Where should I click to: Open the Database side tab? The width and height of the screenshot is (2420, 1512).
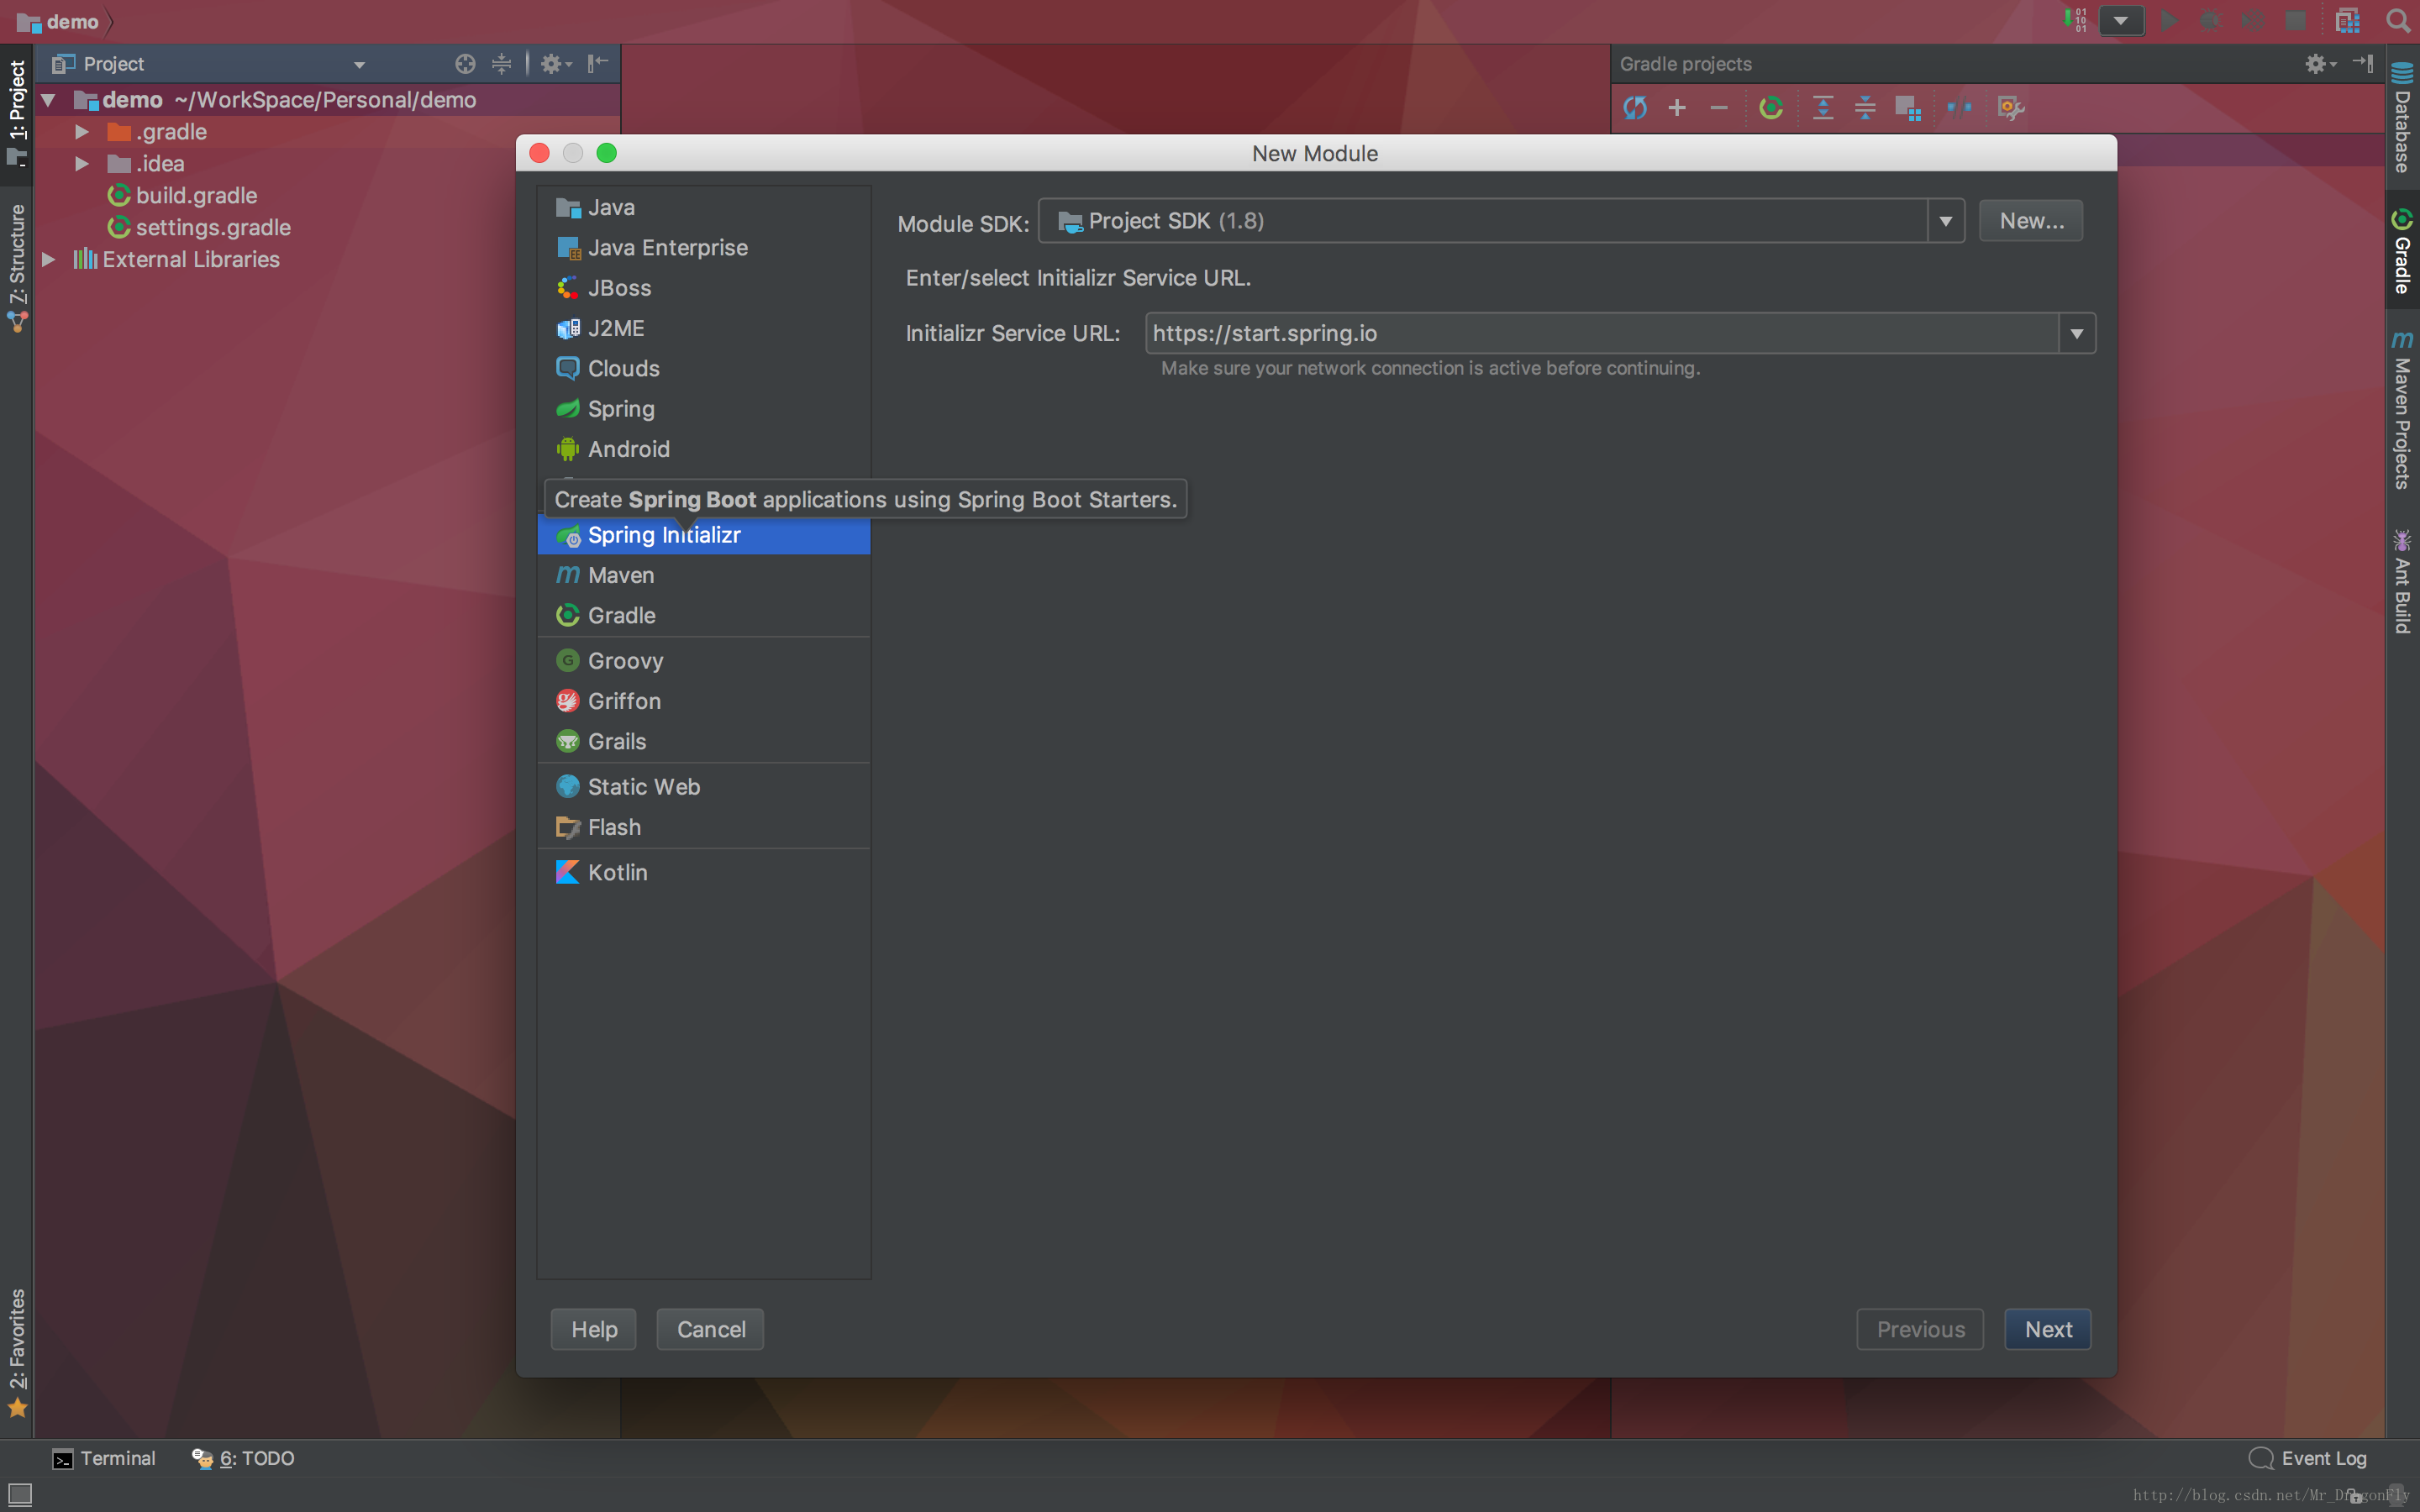[2402, 118]
